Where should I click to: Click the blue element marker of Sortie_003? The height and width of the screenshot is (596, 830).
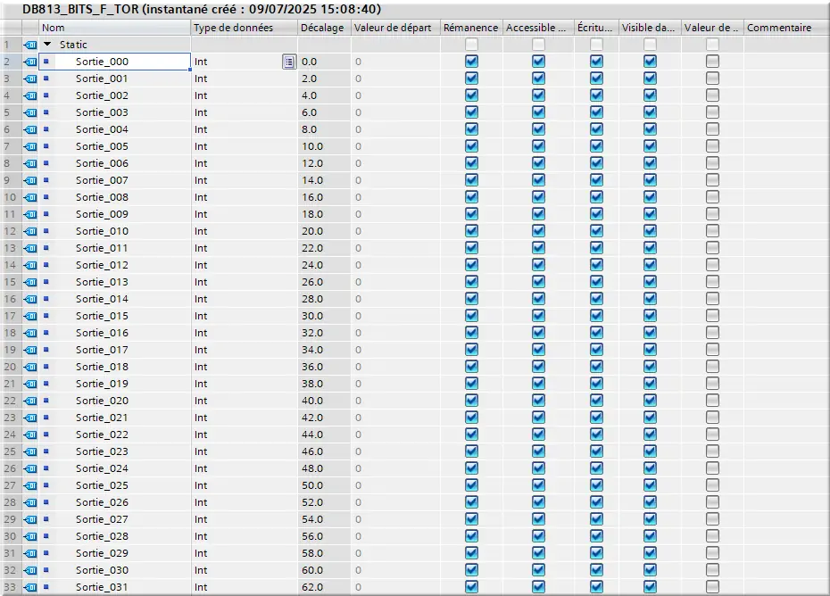click(46, 112)
